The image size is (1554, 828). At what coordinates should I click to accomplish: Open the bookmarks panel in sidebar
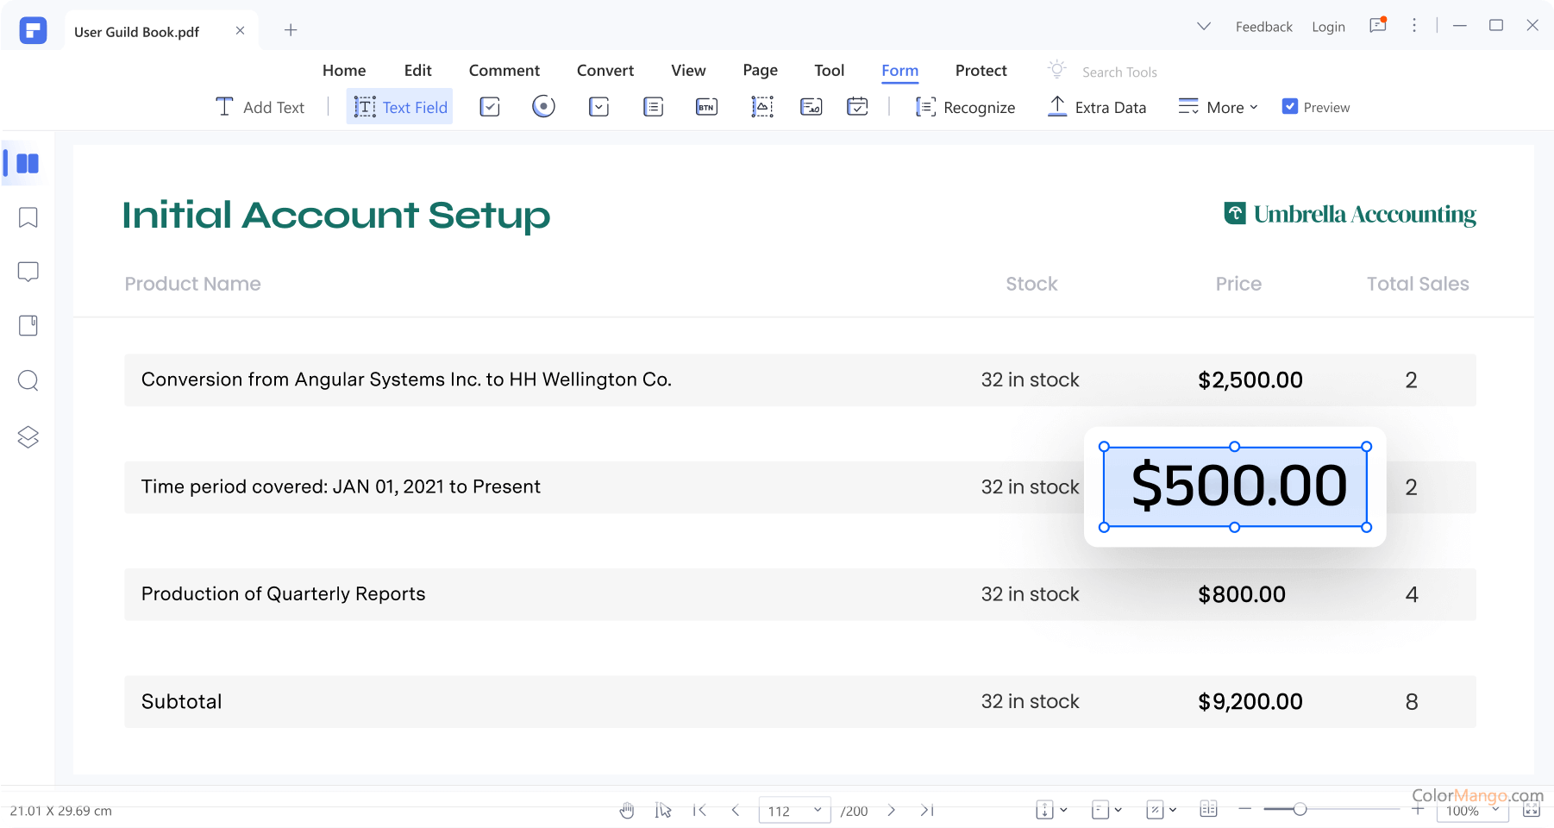point(28,217)
